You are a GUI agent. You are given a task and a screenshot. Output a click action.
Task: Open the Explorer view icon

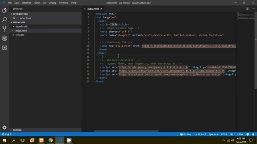(x=4, y=10)
